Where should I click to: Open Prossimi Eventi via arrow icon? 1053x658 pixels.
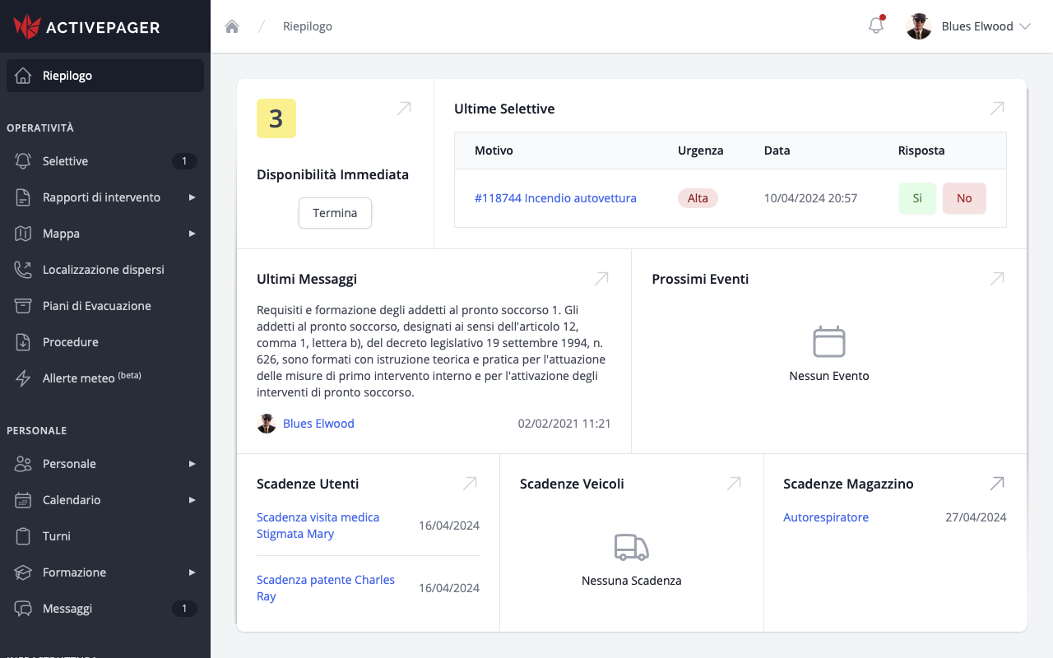pyautogui.click(x=997, y=279)
